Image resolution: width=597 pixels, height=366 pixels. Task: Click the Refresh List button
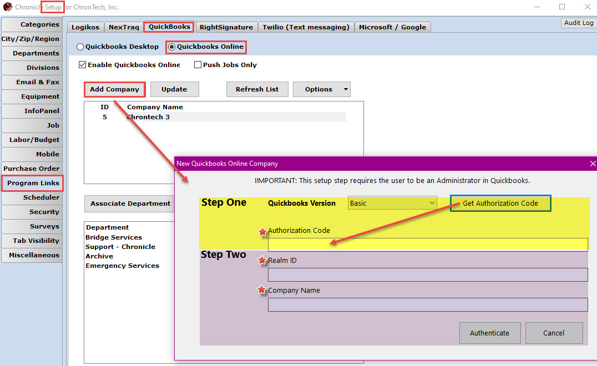pos(257,89)
